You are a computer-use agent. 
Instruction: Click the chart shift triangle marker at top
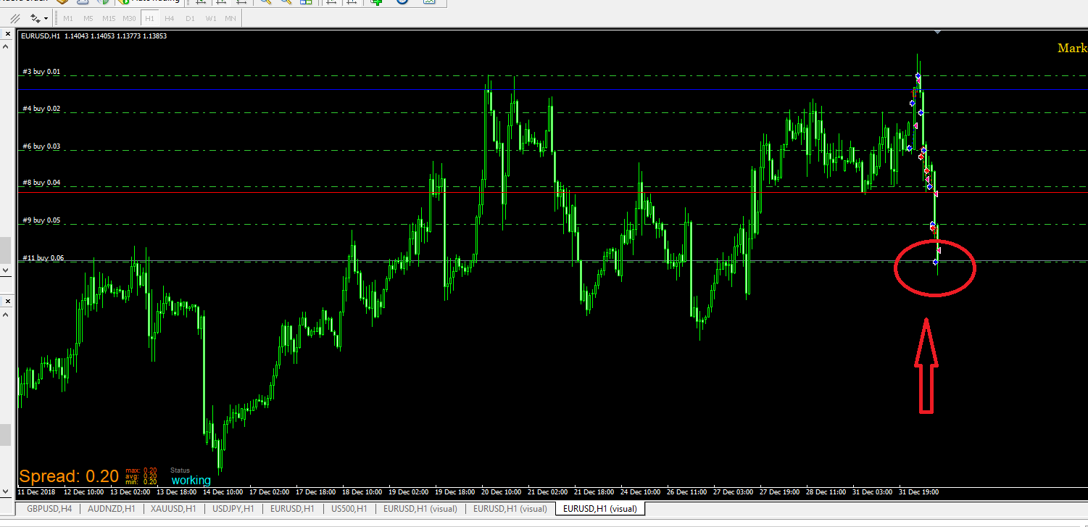click(x=937, y=32)
